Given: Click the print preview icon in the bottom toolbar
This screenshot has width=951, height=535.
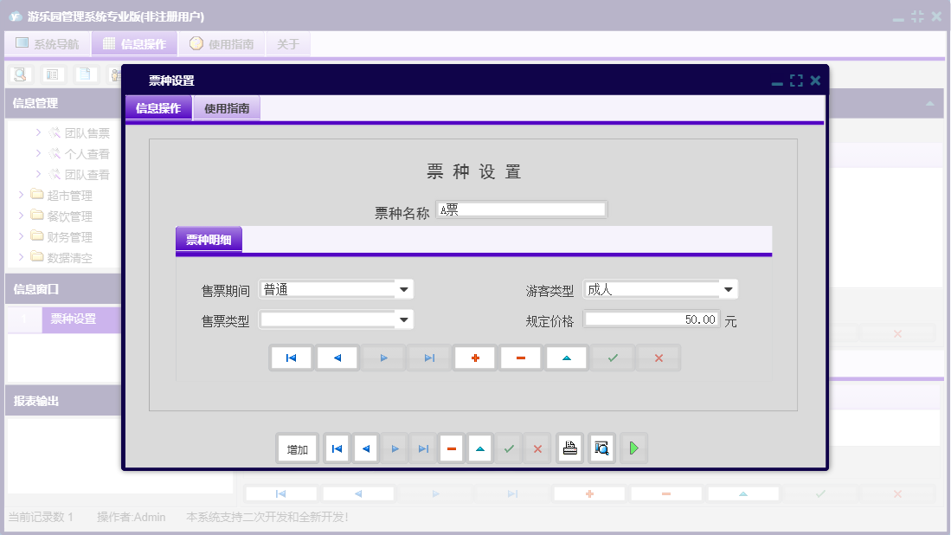Looking at the screenshot, I should point(601,448).
